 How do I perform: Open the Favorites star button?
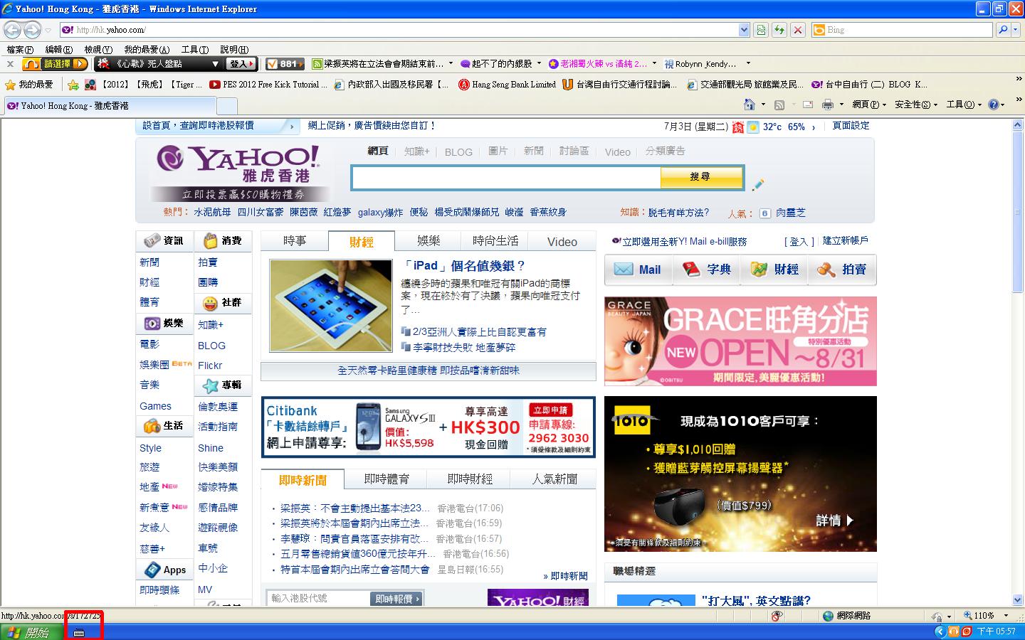(29, 85)
